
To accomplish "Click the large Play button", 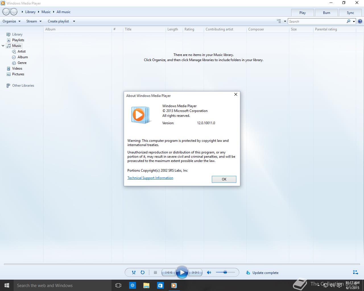I will pyautogui.click(x=182, y=273).
